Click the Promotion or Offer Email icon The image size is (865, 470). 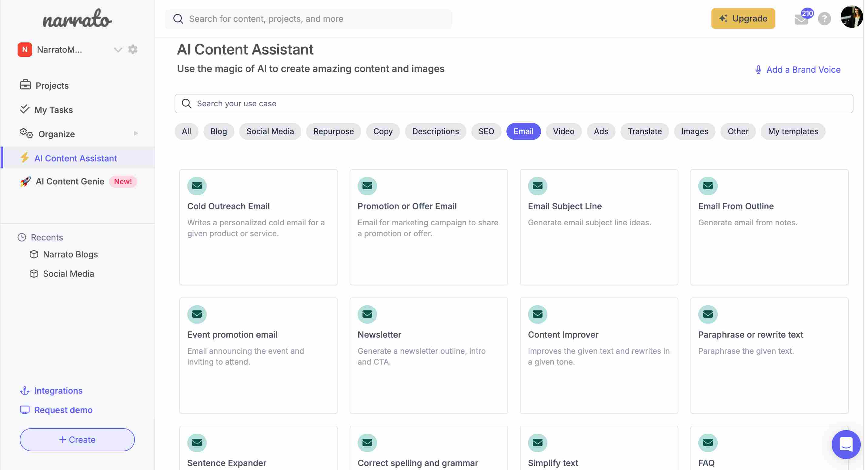[367, 185]
